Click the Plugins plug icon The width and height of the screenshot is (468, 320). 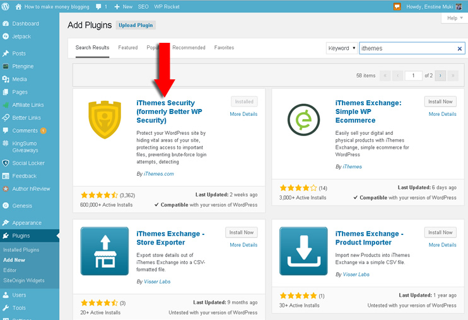(6, 236)
